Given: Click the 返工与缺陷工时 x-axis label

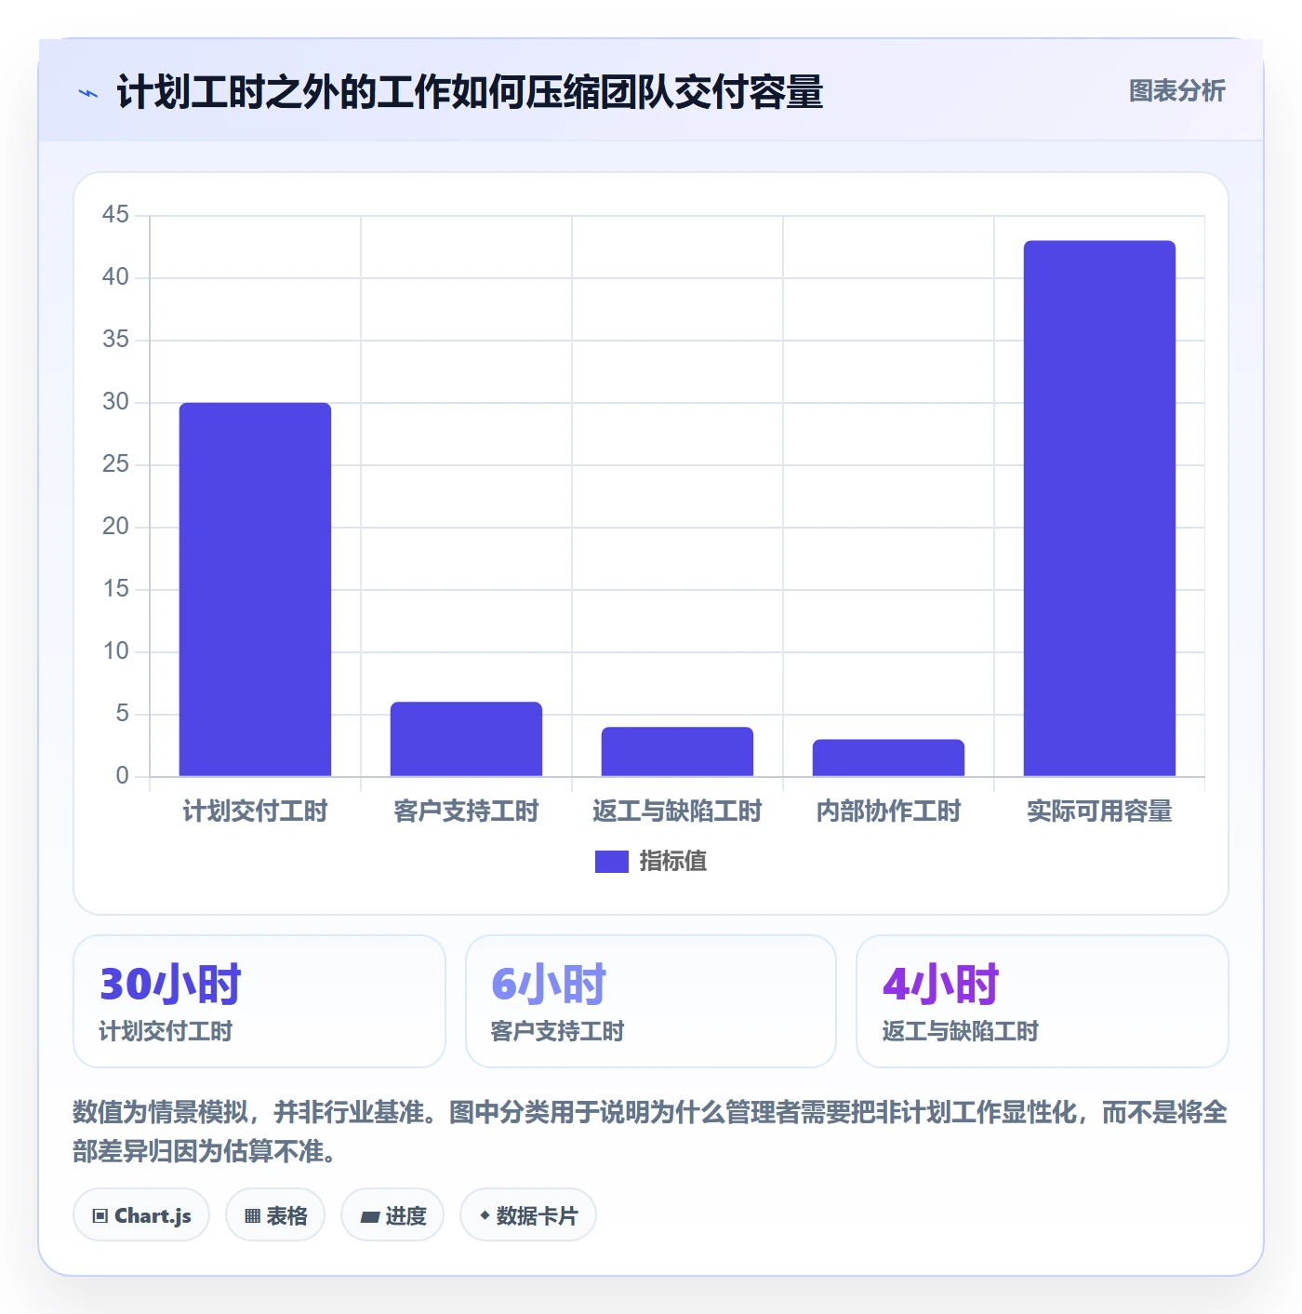Looking at the screenshot, I should [677, 811].
